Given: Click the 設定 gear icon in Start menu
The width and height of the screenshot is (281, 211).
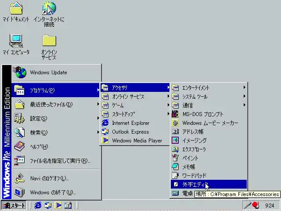Looking at the screenshot, I should click(x=19, y=118).
